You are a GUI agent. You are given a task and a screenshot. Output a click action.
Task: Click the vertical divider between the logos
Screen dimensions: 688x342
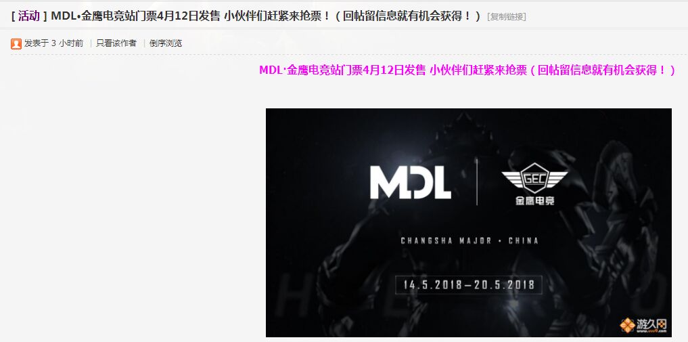(477, 181)
